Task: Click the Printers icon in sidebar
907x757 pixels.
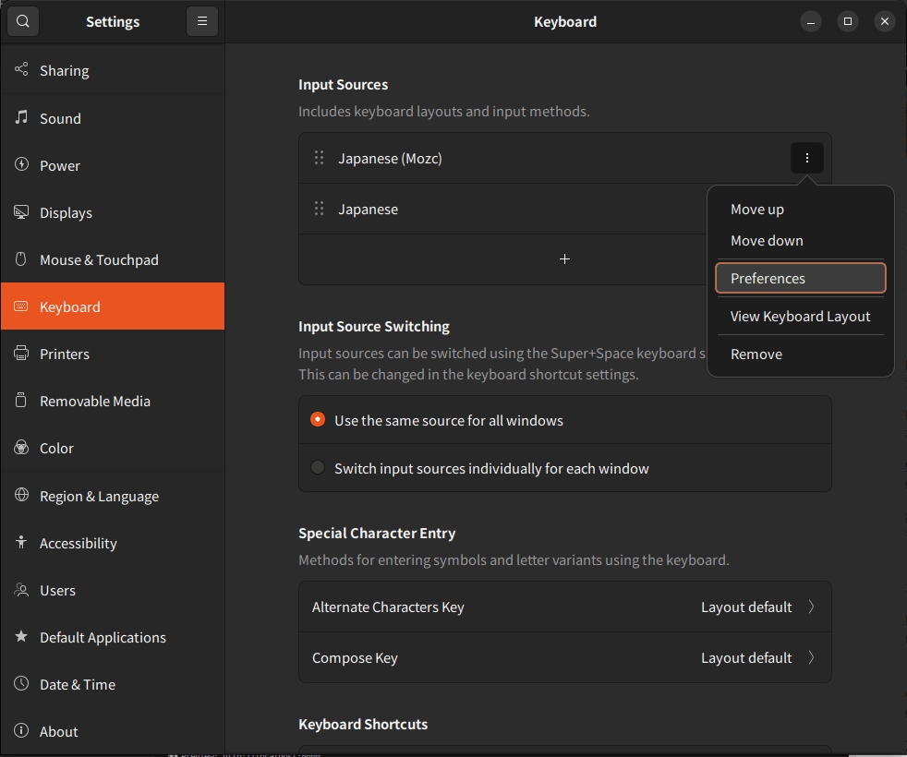Action: tap(22, 354)
